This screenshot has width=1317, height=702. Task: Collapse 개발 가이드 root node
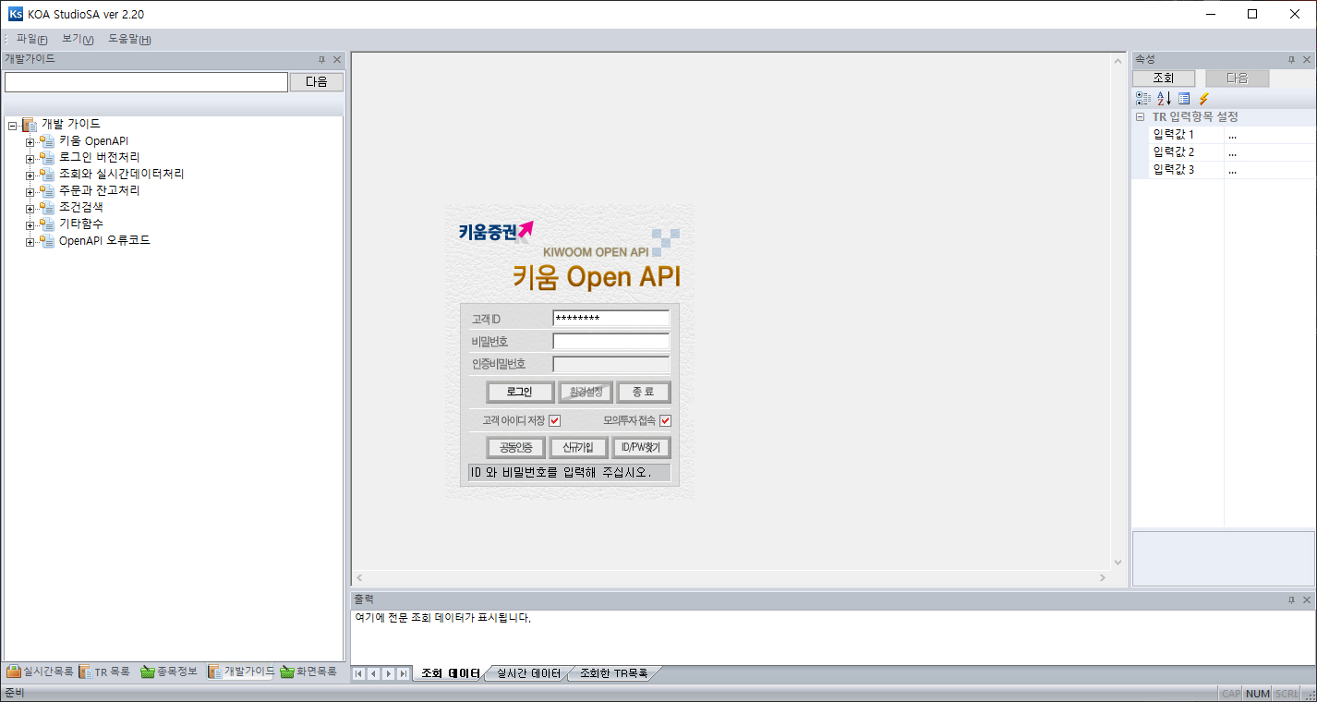[12, 125]
